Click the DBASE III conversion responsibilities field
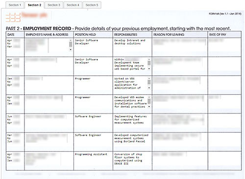Viewport: 245px width, 179px height. (x=132, y=161)
